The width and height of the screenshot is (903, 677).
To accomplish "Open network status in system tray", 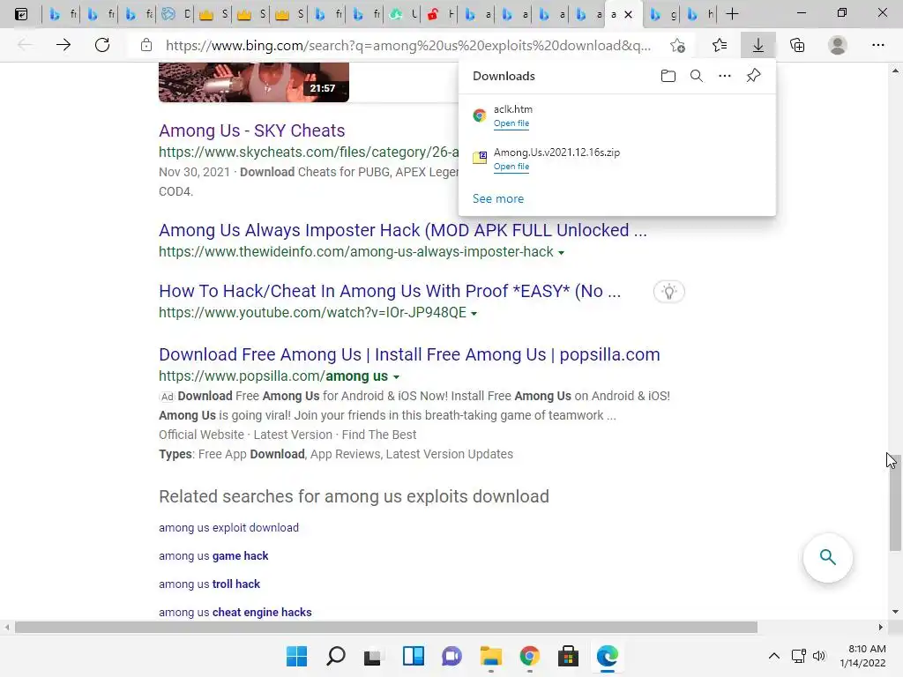I will (798, 656).
